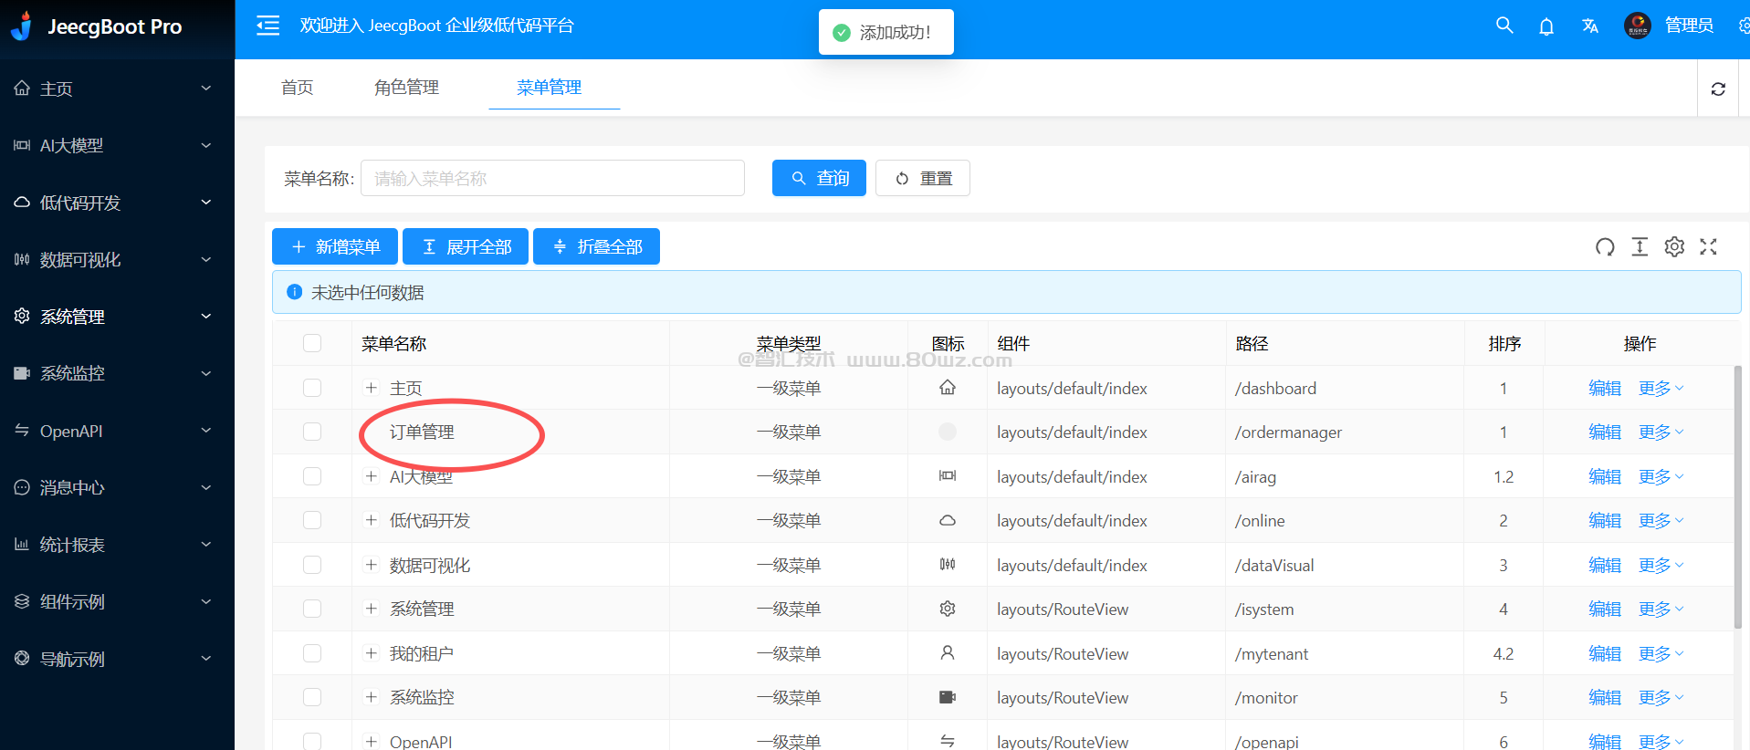This screenshot has width=1750, height=750.
Task: Check the 我的租户 row checkbox
Action: (x=312, y=653)
